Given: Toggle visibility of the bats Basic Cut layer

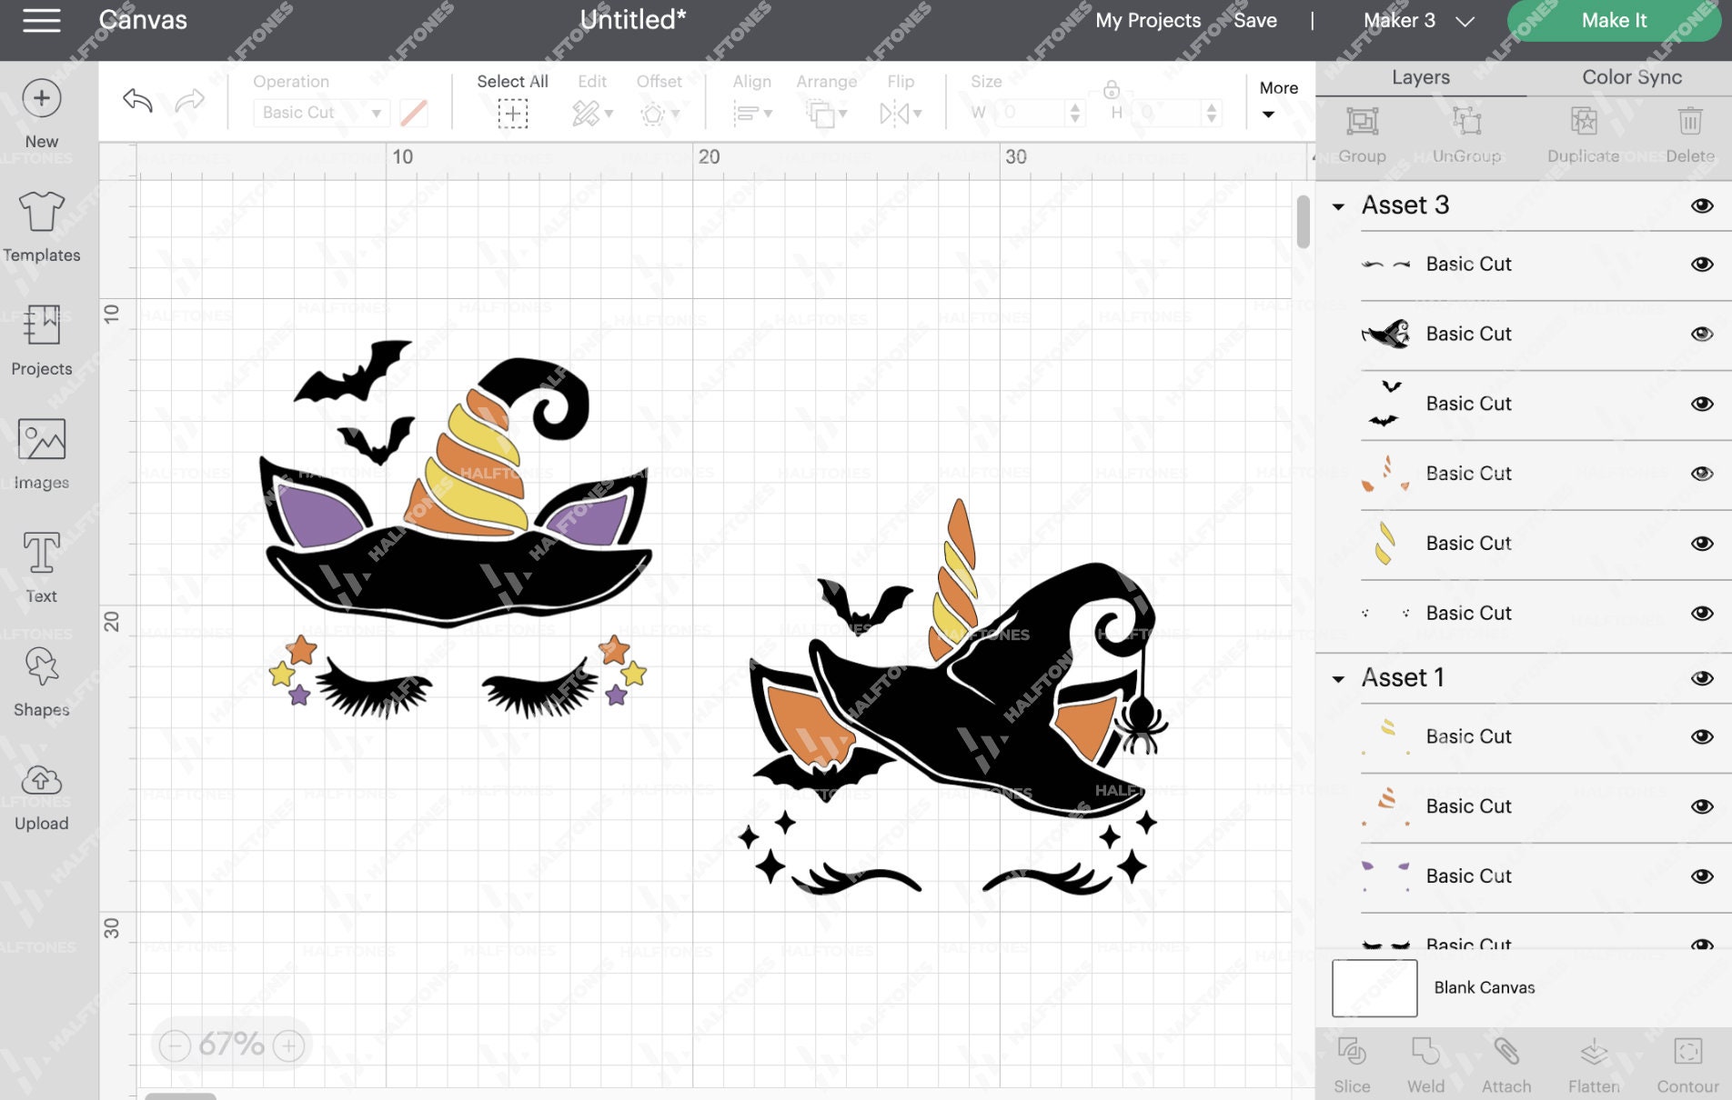Looking at the screenshot, I should [x=1702, y=404].
